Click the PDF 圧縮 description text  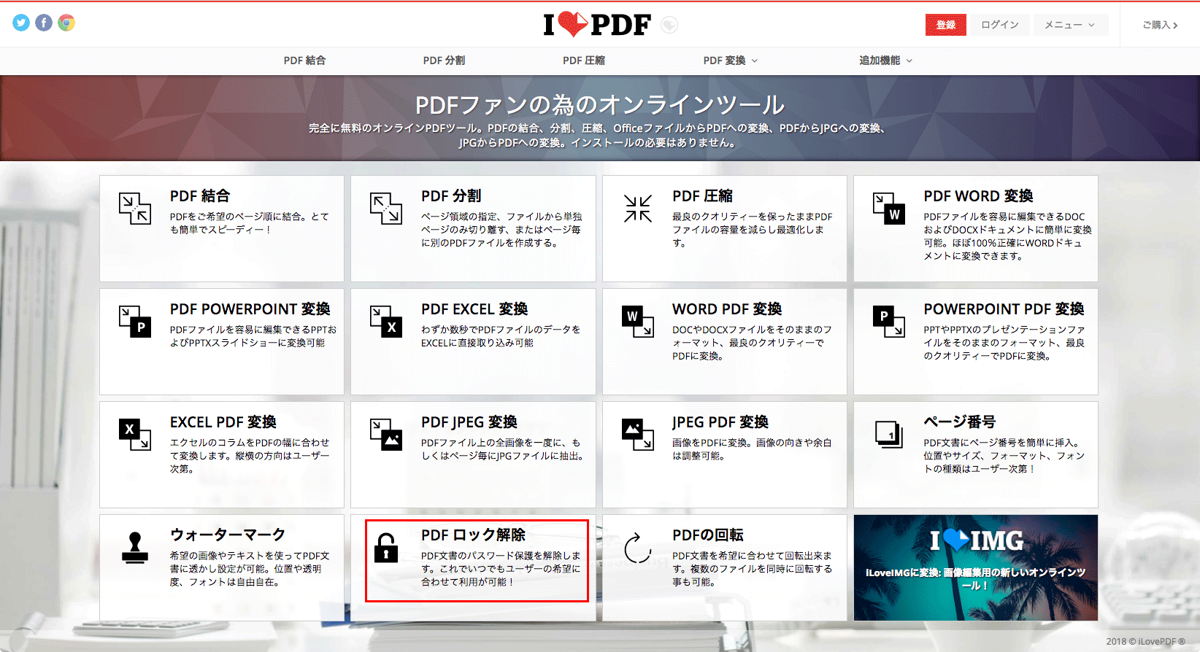753,230
